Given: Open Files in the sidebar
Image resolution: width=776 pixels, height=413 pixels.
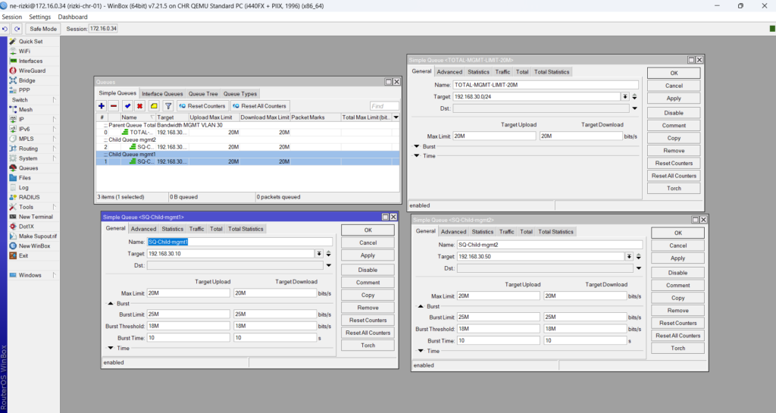Looking at the screenshot, I should 25,177.
